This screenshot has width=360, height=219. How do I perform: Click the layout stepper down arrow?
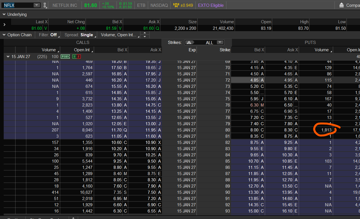(145, 36)
